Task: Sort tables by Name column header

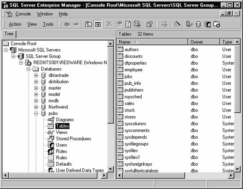Action: click(152, 42)
